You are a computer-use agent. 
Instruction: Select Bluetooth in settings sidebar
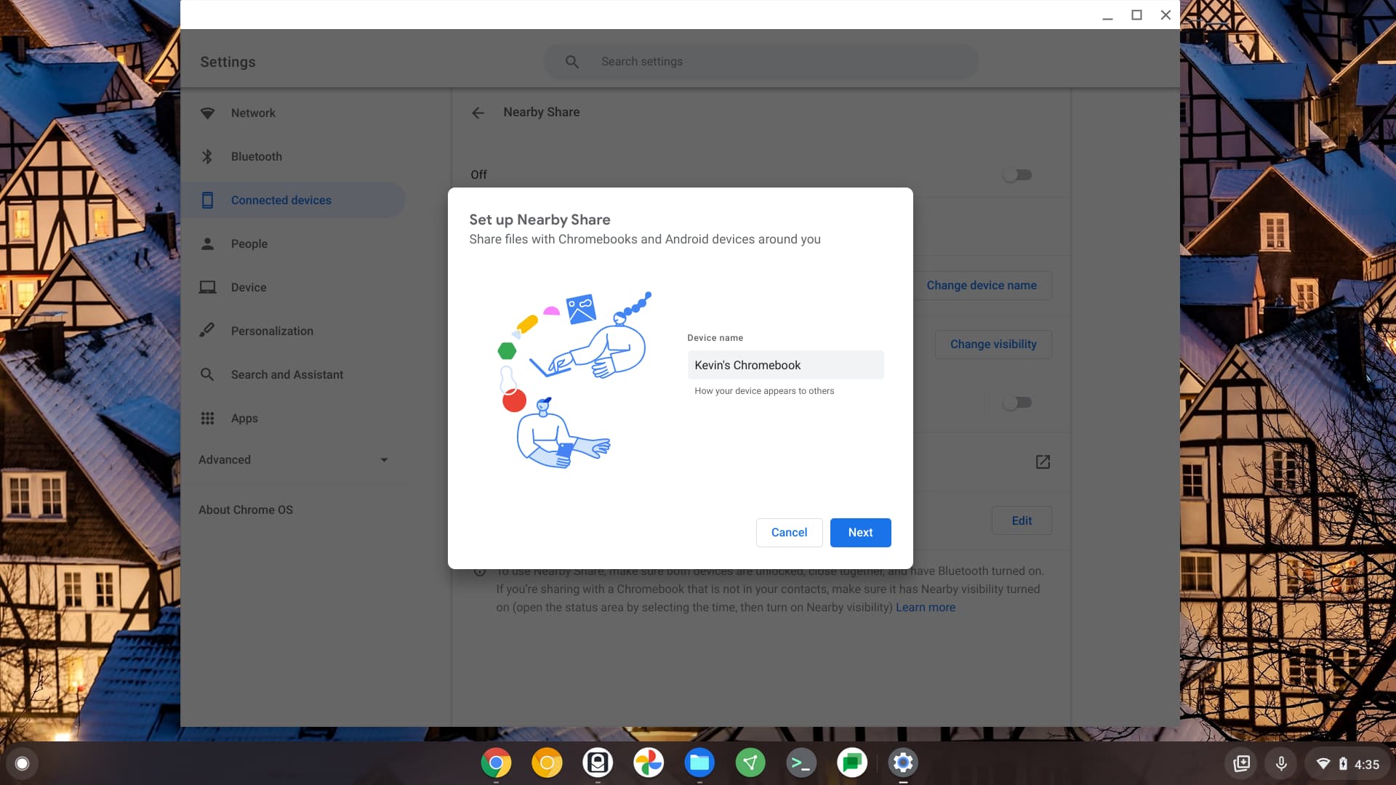(293, 156)
